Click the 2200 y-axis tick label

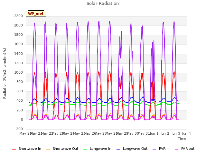click(x=19, y=16)
